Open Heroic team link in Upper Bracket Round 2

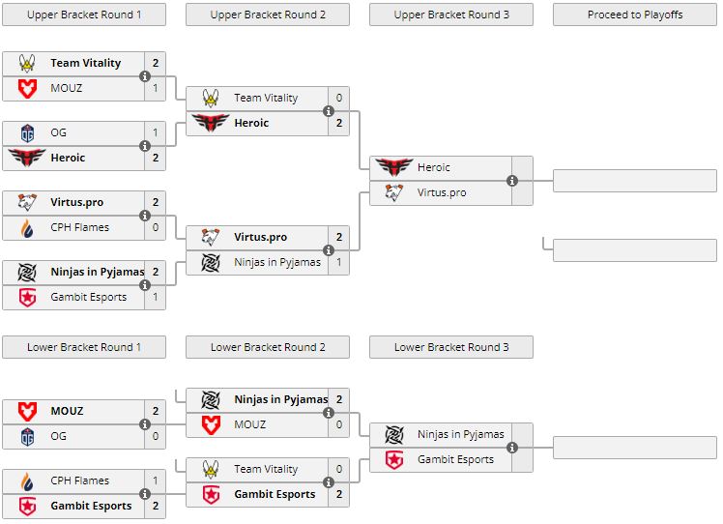coord(251,124)
